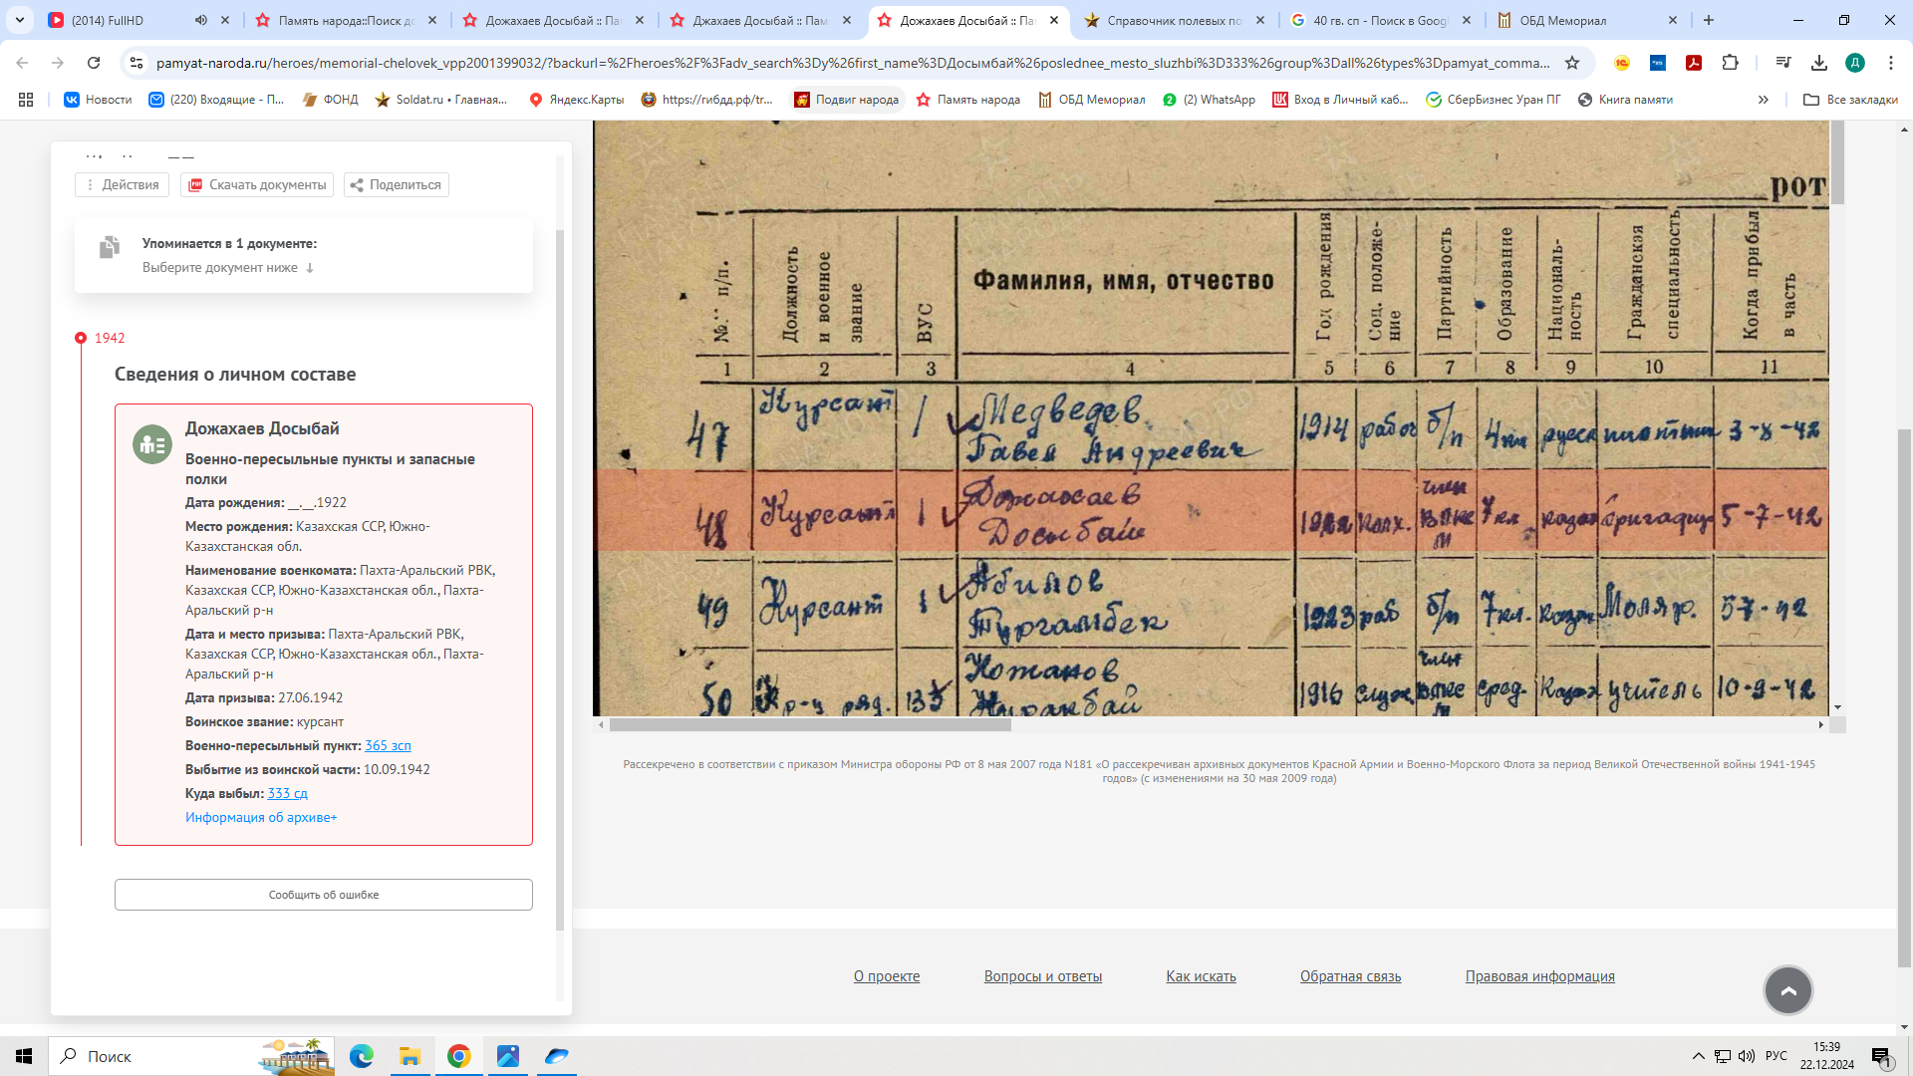Screen dimensions: 1913x1076
Task: Open File Explorer on taskbar
Action: click(410, 1056)
